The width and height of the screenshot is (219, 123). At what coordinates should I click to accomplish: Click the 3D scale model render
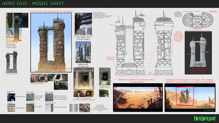[198, 53]
